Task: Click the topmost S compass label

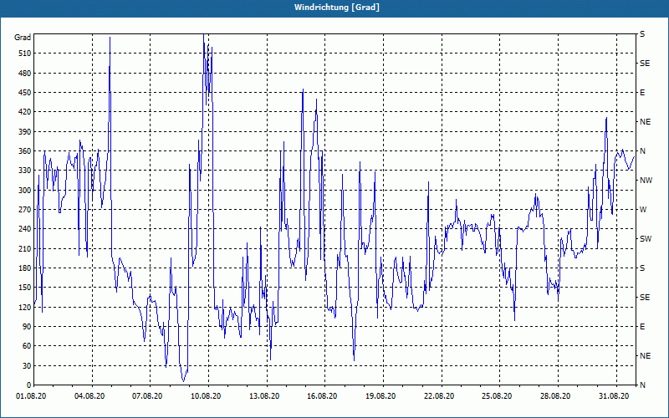Action: pos(642,34)
